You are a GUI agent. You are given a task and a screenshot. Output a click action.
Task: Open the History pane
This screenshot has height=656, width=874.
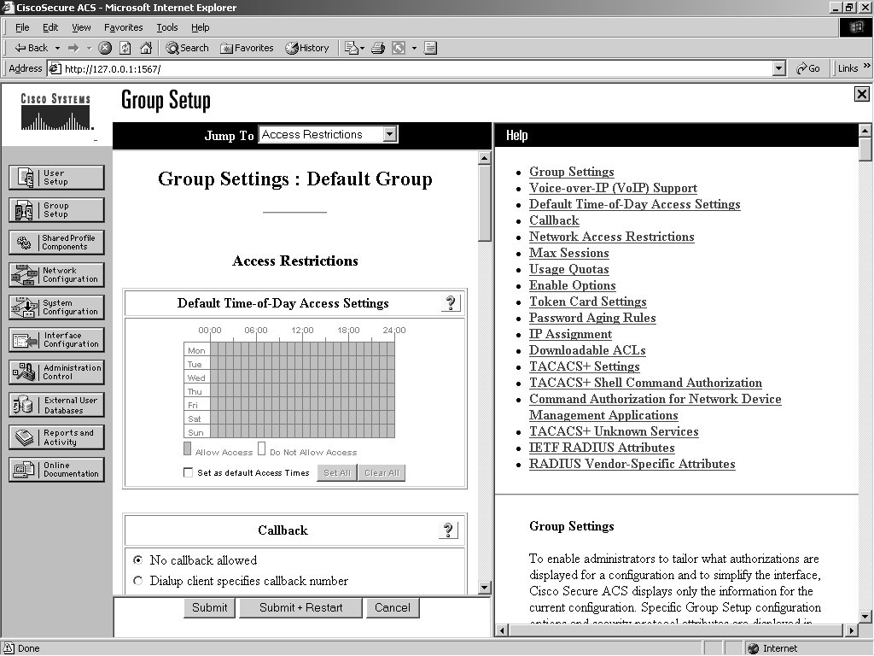click(x=307, y=48)
